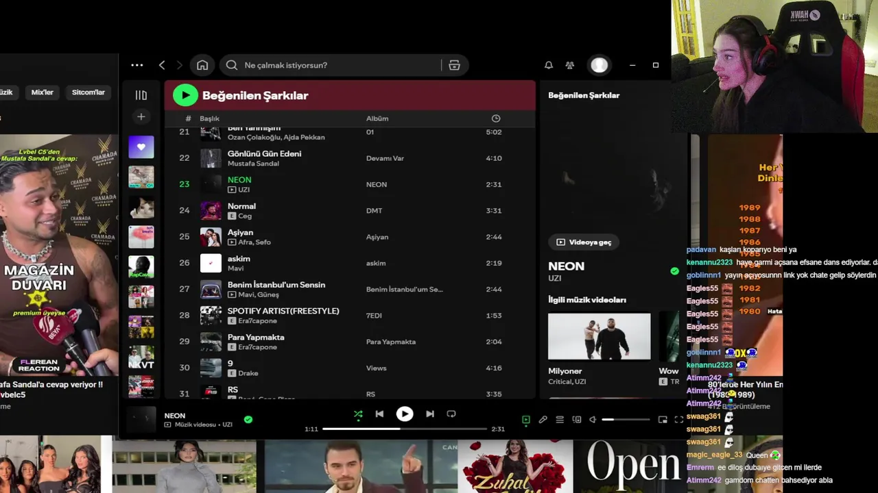
Task: Sort by the Başlık column header
Action: [x=209, y=118]
